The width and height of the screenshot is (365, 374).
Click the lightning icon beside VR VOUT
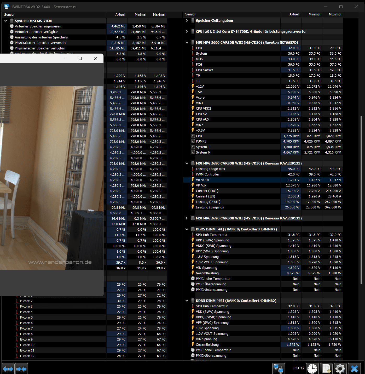193,180
